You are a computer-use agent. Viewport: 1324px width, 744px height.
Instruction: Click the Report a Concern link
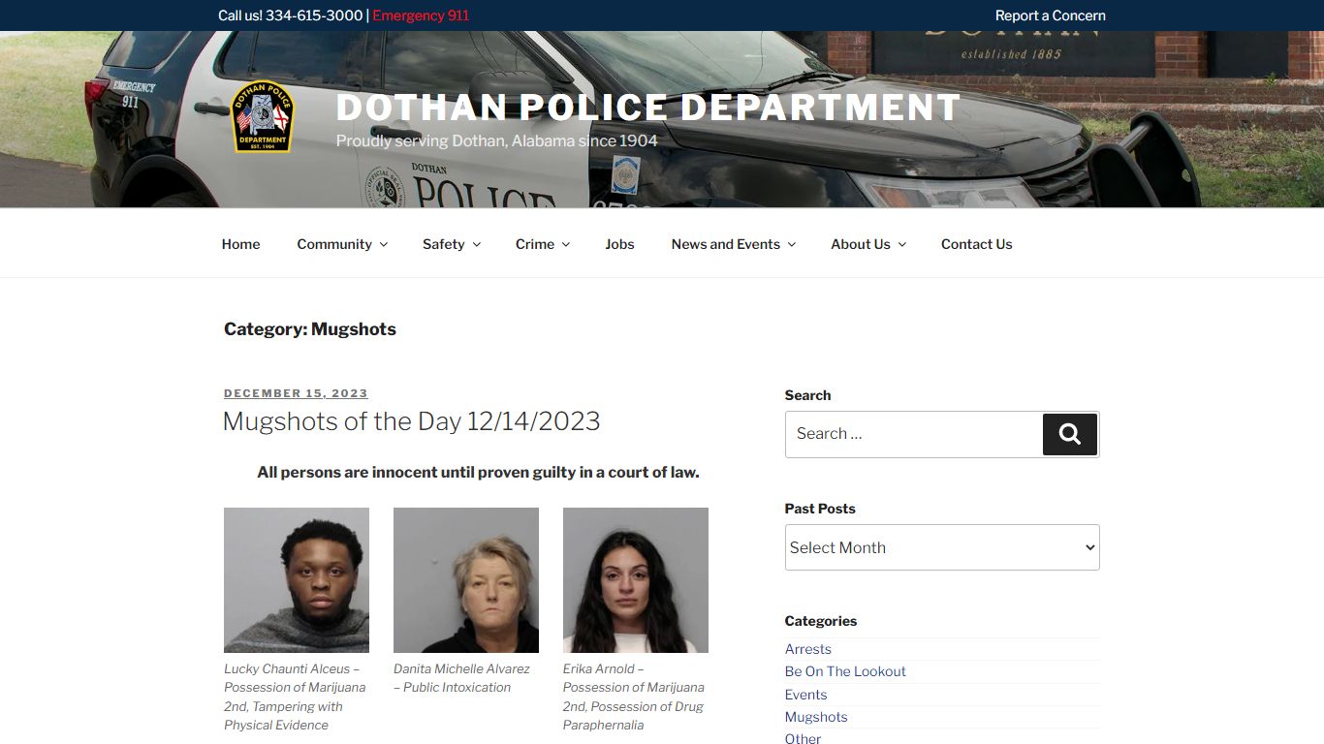point(1051,15)
